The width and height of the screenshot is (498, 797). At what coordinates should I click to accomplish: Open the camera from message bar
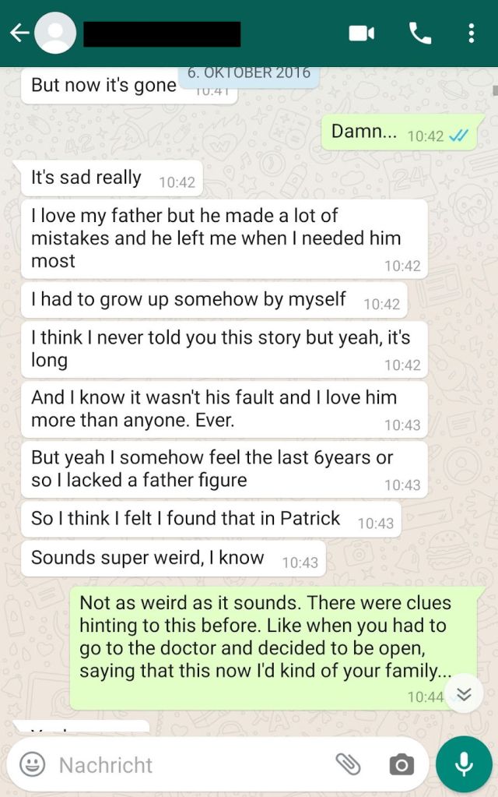tap(402, 764)
